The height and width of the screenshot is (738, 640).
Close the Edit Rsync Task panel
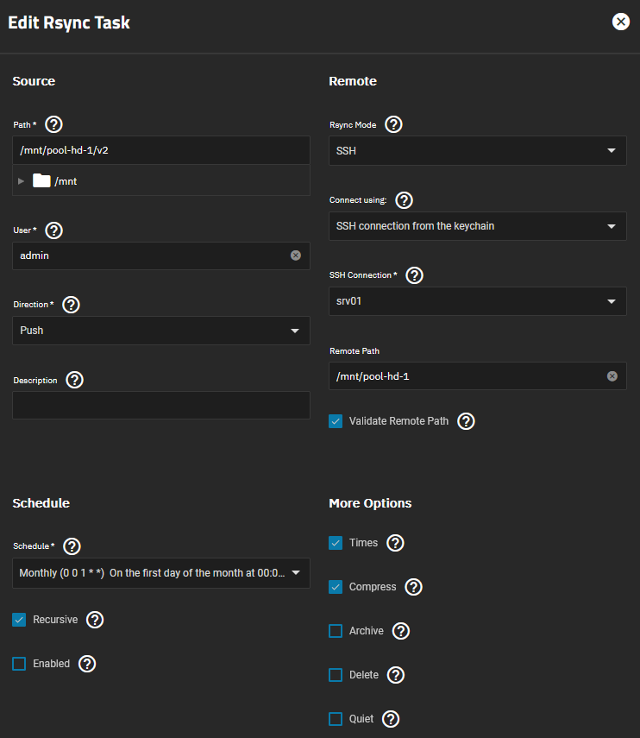pyautogui.click(x=620, y=22)
